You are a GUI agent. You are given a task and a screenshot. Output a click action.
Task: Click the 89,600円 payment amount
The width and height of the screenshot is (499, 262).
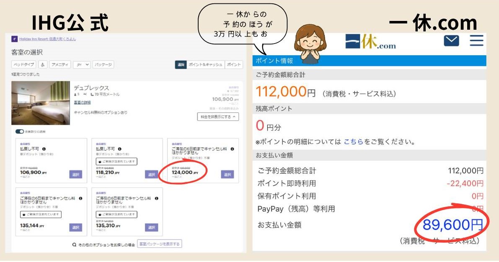[452, 225]
